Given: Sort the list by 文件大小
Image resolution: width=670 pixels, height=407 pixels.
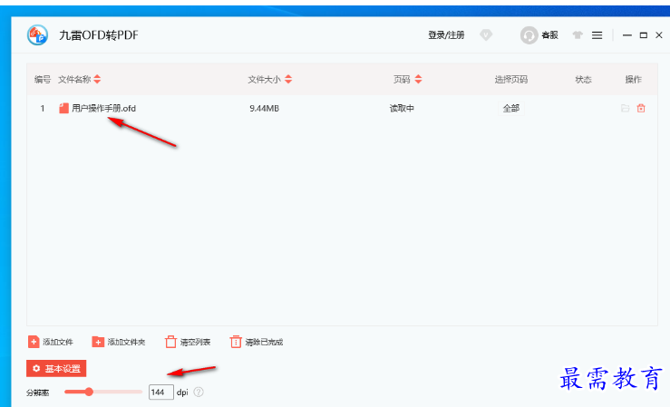Looking at the screenshot, I should click(288, 79).
